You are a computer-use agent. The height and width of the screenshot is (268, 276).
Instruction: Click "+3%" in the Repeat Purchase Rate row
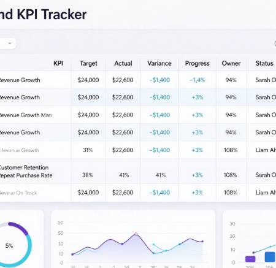pos(197,175)
